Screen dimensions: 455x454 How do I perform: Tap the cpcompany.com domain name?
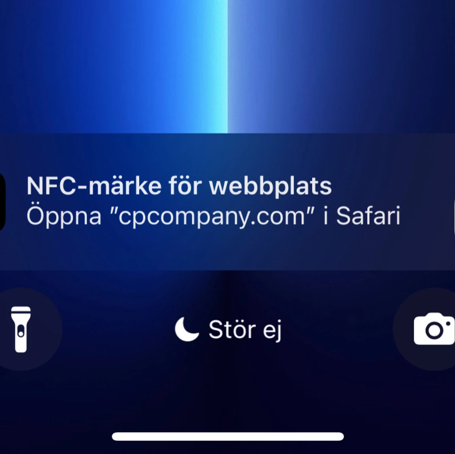pos(212,217)
